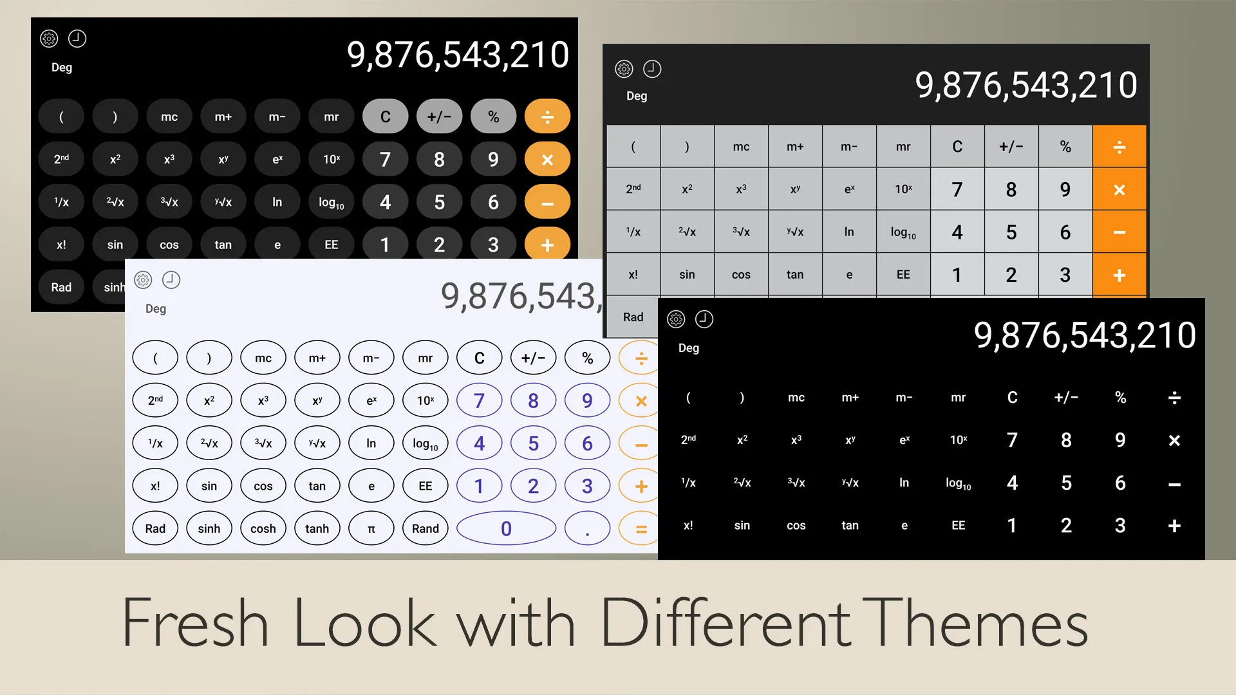Screen dimensions: 1236x695
Task: Click the sine function button
Action: click(x=115, y=245)
